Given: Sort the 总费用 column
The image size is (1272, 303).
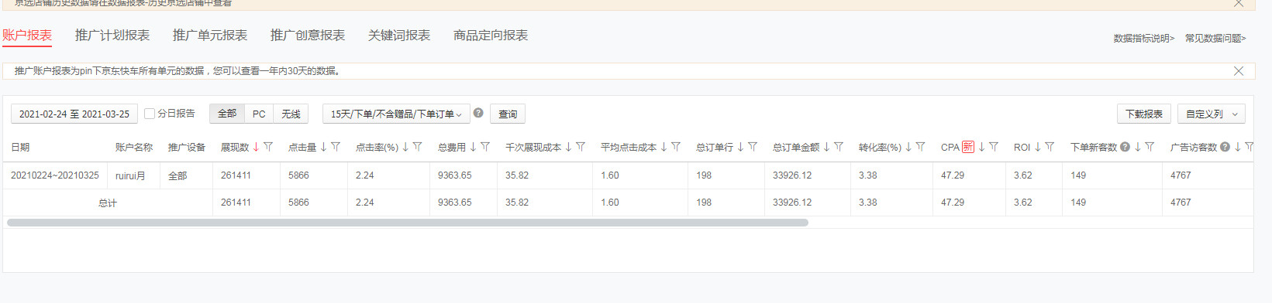Looking at the screenshot, I should [473, 147].
